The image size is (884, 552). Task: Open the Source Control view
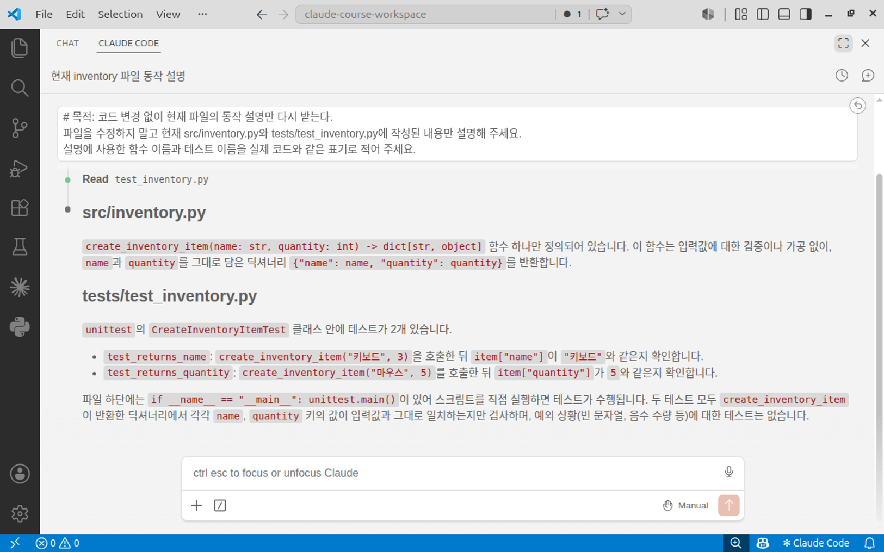click(x=20, y=128)
